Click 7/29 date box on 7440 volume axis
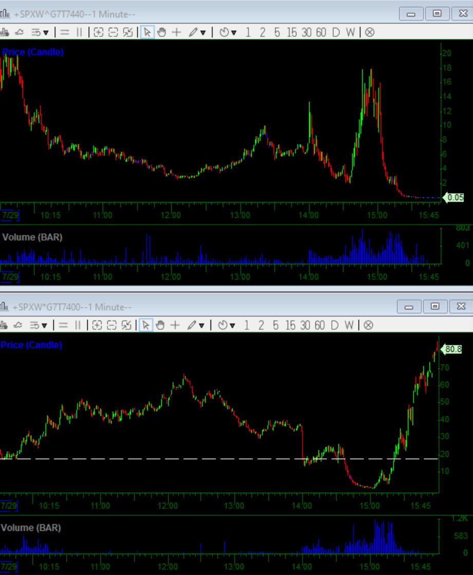This screenshot has width=473, height=575. pyautogui.click(x=10, y=276)
